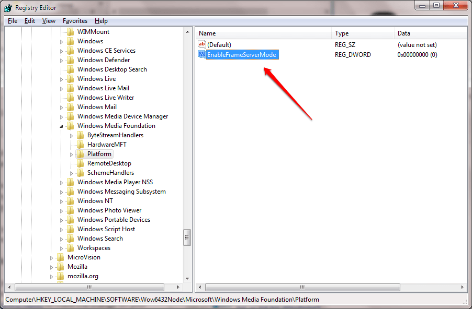Select the RemoteDesktop tree item
This screenshot has width=472, height=309.
(x=110, y=163)
